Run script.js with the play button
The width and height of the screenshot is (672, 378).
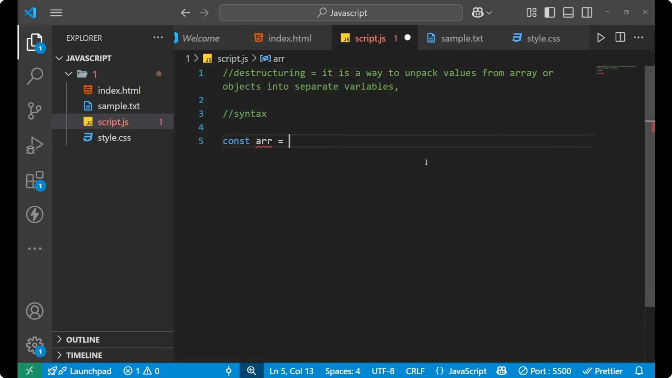(x=601, y=37)
